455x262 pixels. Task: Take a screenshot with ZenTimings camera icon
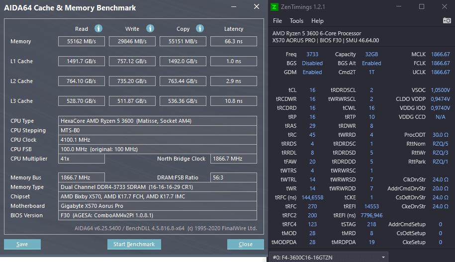click(x=447, y=20)
